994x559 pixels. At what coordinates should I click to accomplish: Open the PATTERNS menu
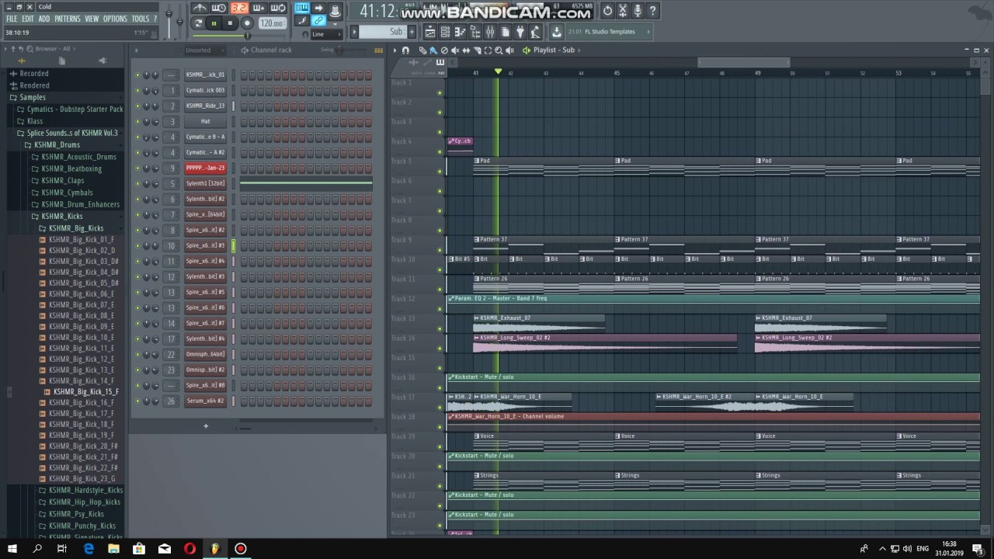pos(68,19)
